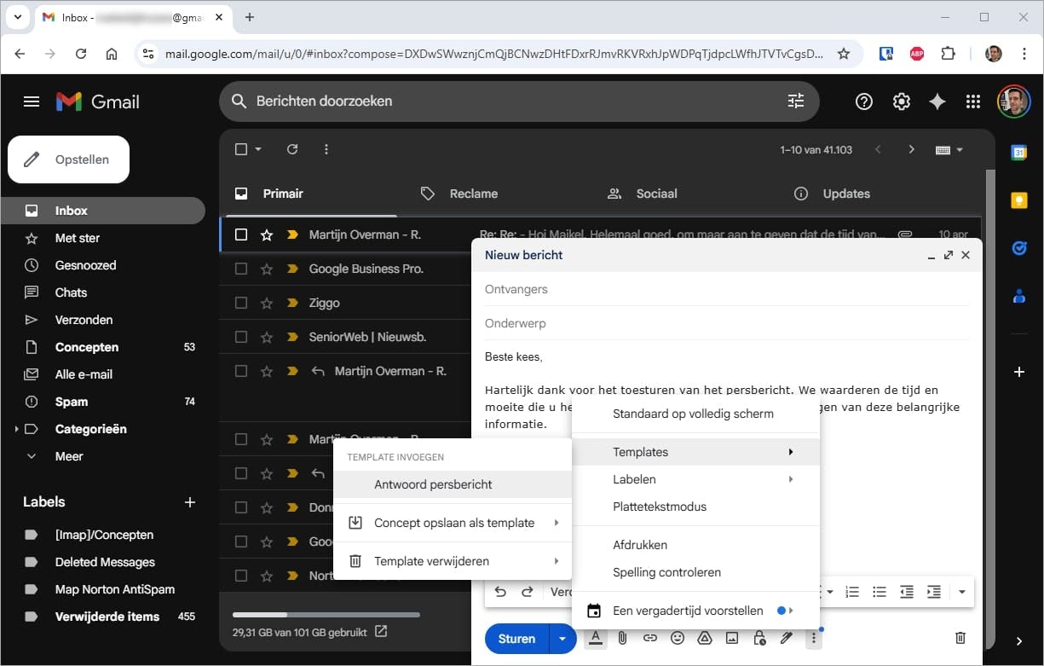
Task: Expand the Meer item in left sidebar
Action: pos(32,456)
